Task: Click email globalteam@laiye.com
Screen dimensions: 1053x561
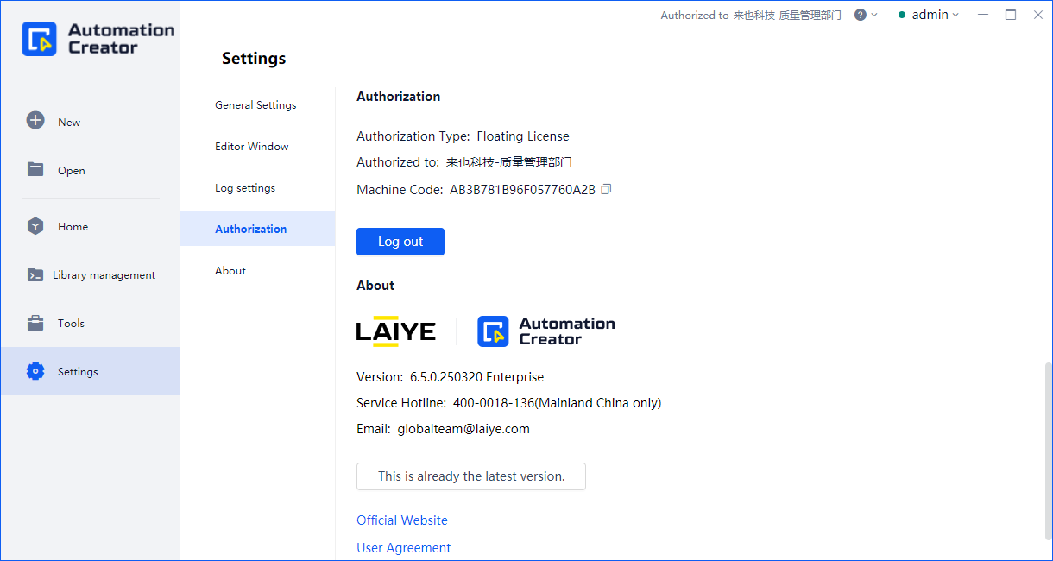Action: point(463,429)
